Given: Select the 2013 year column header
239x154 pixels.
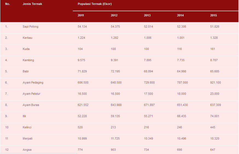Looking at the screenshot, I should tap(147, 15).
